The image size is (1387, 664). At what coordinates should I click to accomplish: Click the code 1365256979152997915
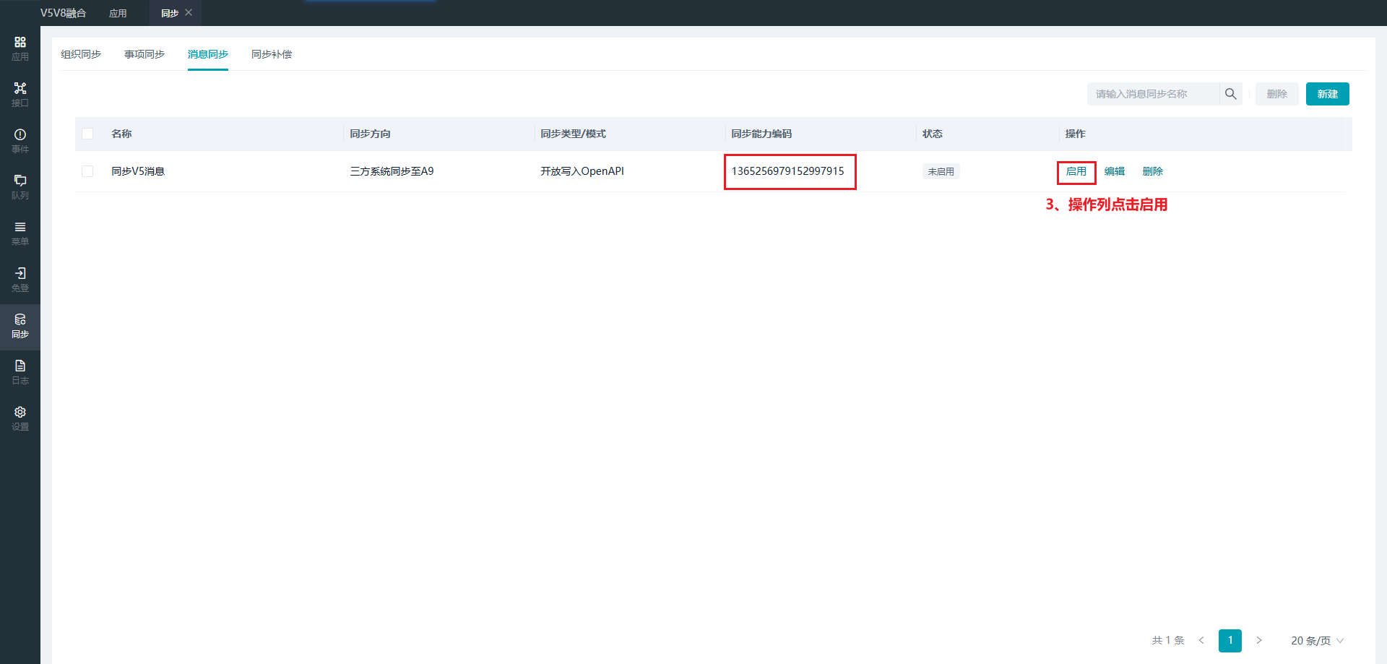[787, 171]
